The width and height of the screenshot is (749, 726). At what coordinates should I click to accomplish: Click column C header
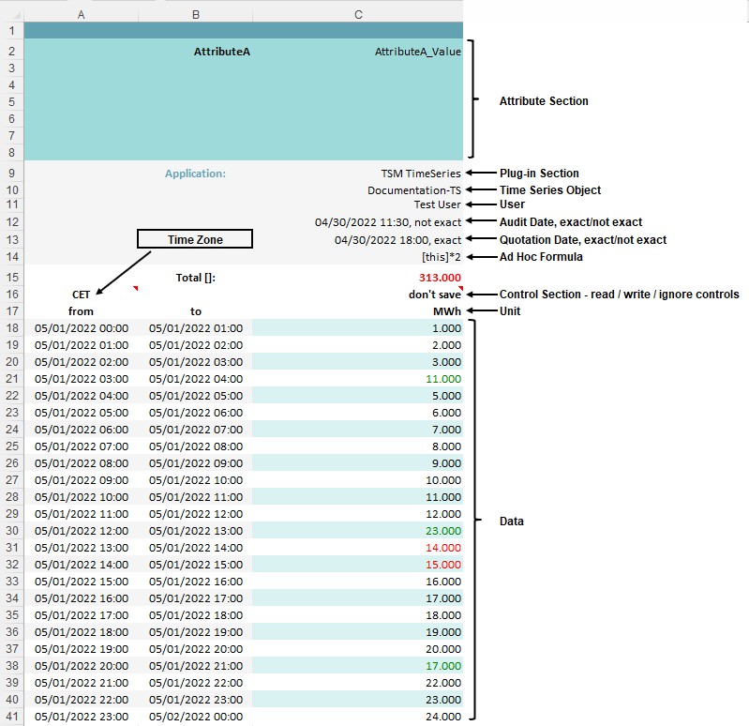pyautogui.click(x=358, y=14)
